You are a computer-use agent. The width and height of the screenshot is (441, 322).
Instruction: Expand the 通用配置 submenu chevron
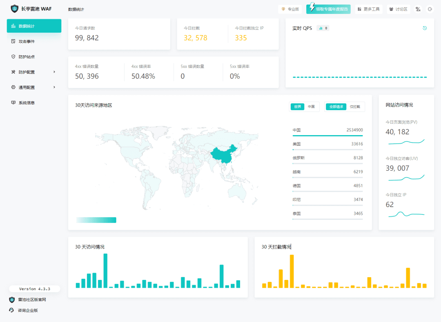[x=54, y=87]
